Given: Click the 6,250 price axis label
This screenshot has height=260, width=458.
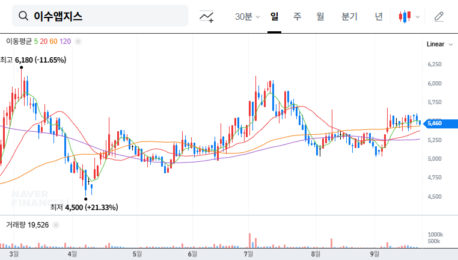Looking at the screenshot, I should pos(435,64).
